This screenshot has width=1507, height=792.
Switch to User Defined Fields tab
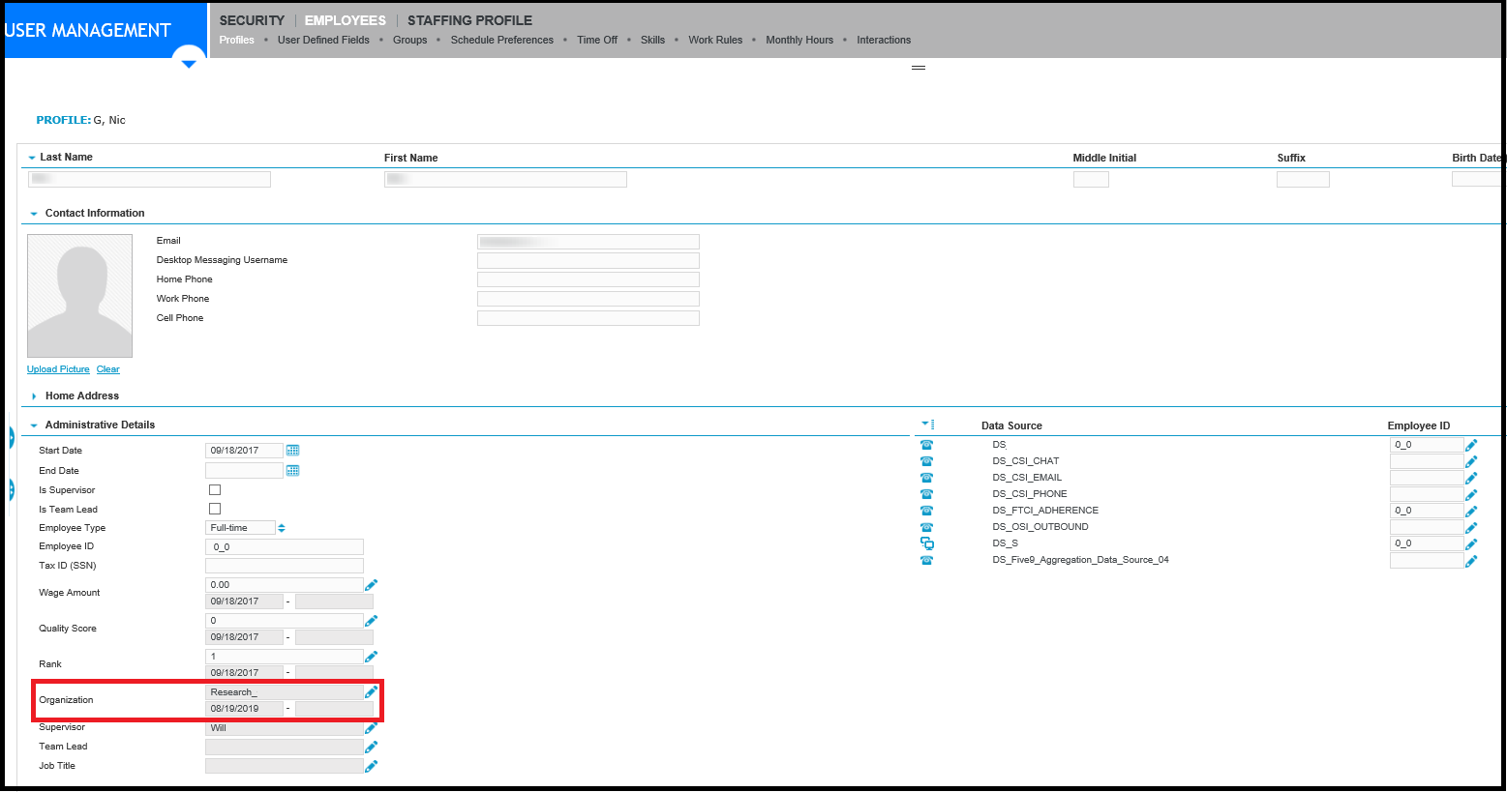tap(323, 40)
